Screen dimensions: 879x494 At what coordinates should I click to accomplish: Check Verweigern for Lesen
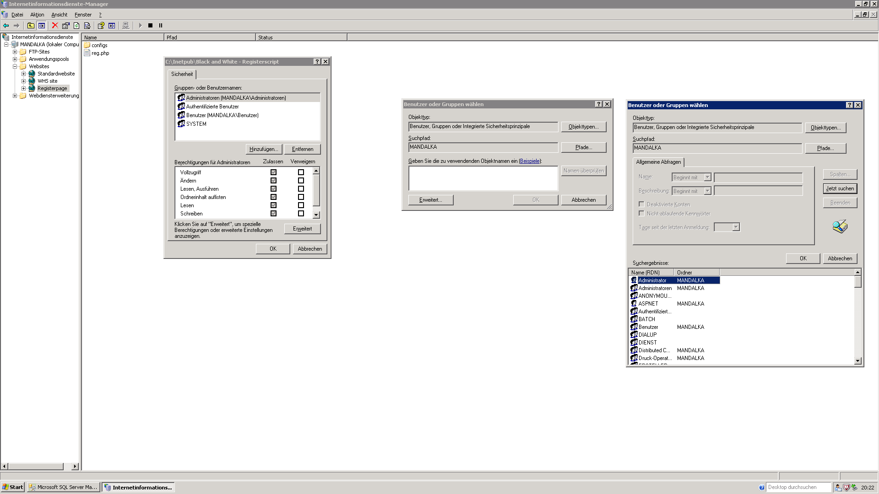[301, 205]
